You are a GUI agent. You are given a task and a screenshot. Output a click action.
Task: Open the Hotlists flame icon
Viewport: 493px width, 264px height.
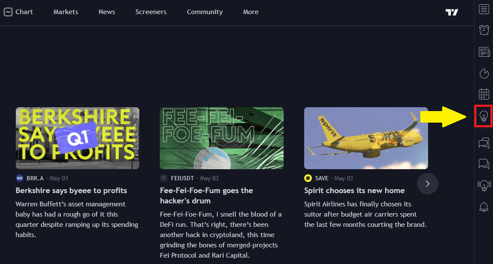pos(484,73)
